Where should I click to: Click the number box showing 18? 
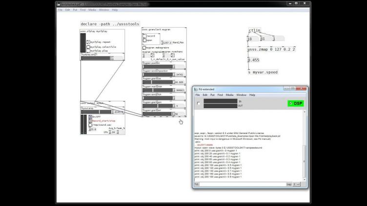point(253,39)
